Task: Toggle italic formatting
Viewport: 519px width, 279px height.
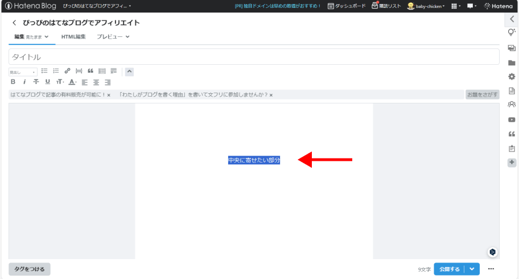Action: pos(24,82)
